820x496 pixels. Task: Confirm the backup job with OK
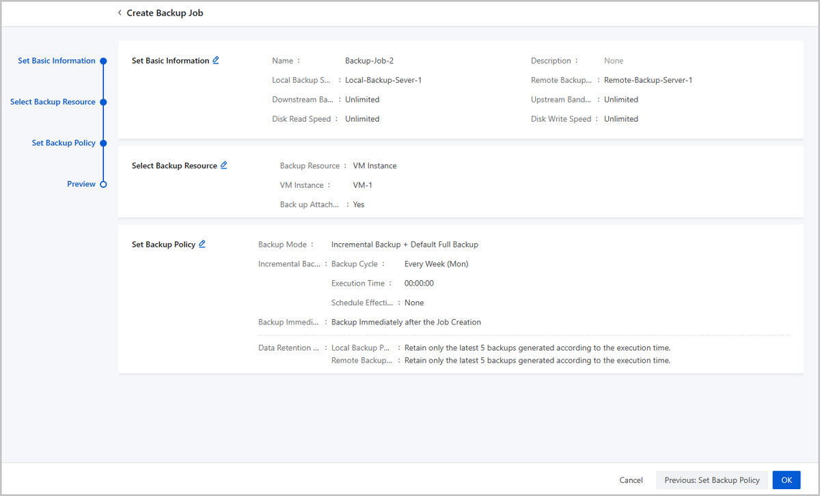[786, 480]
